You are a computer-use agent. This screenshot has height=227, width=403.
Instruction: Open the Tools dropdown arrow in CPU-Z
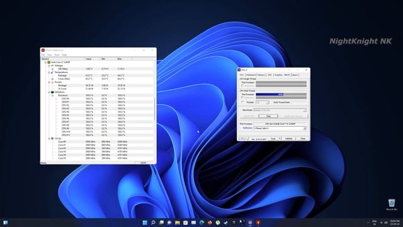point(280,139)
